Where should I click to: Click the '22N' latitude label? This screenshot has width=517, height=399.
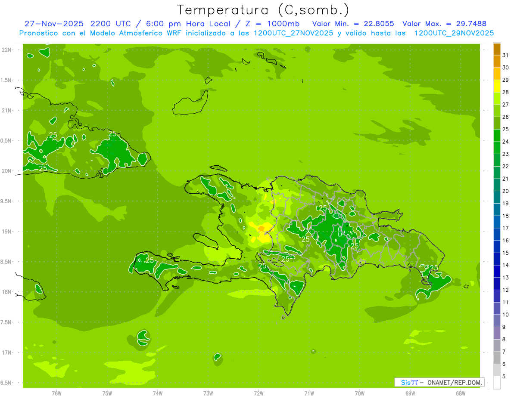[7, 49]
